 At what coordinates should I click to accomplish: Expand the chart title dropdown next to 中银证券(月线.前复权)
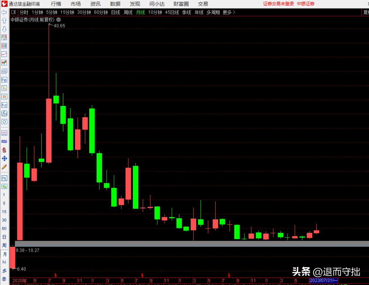(59, 20)
